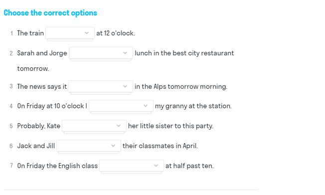Open the dropdown after "The train"

(70, 33)
